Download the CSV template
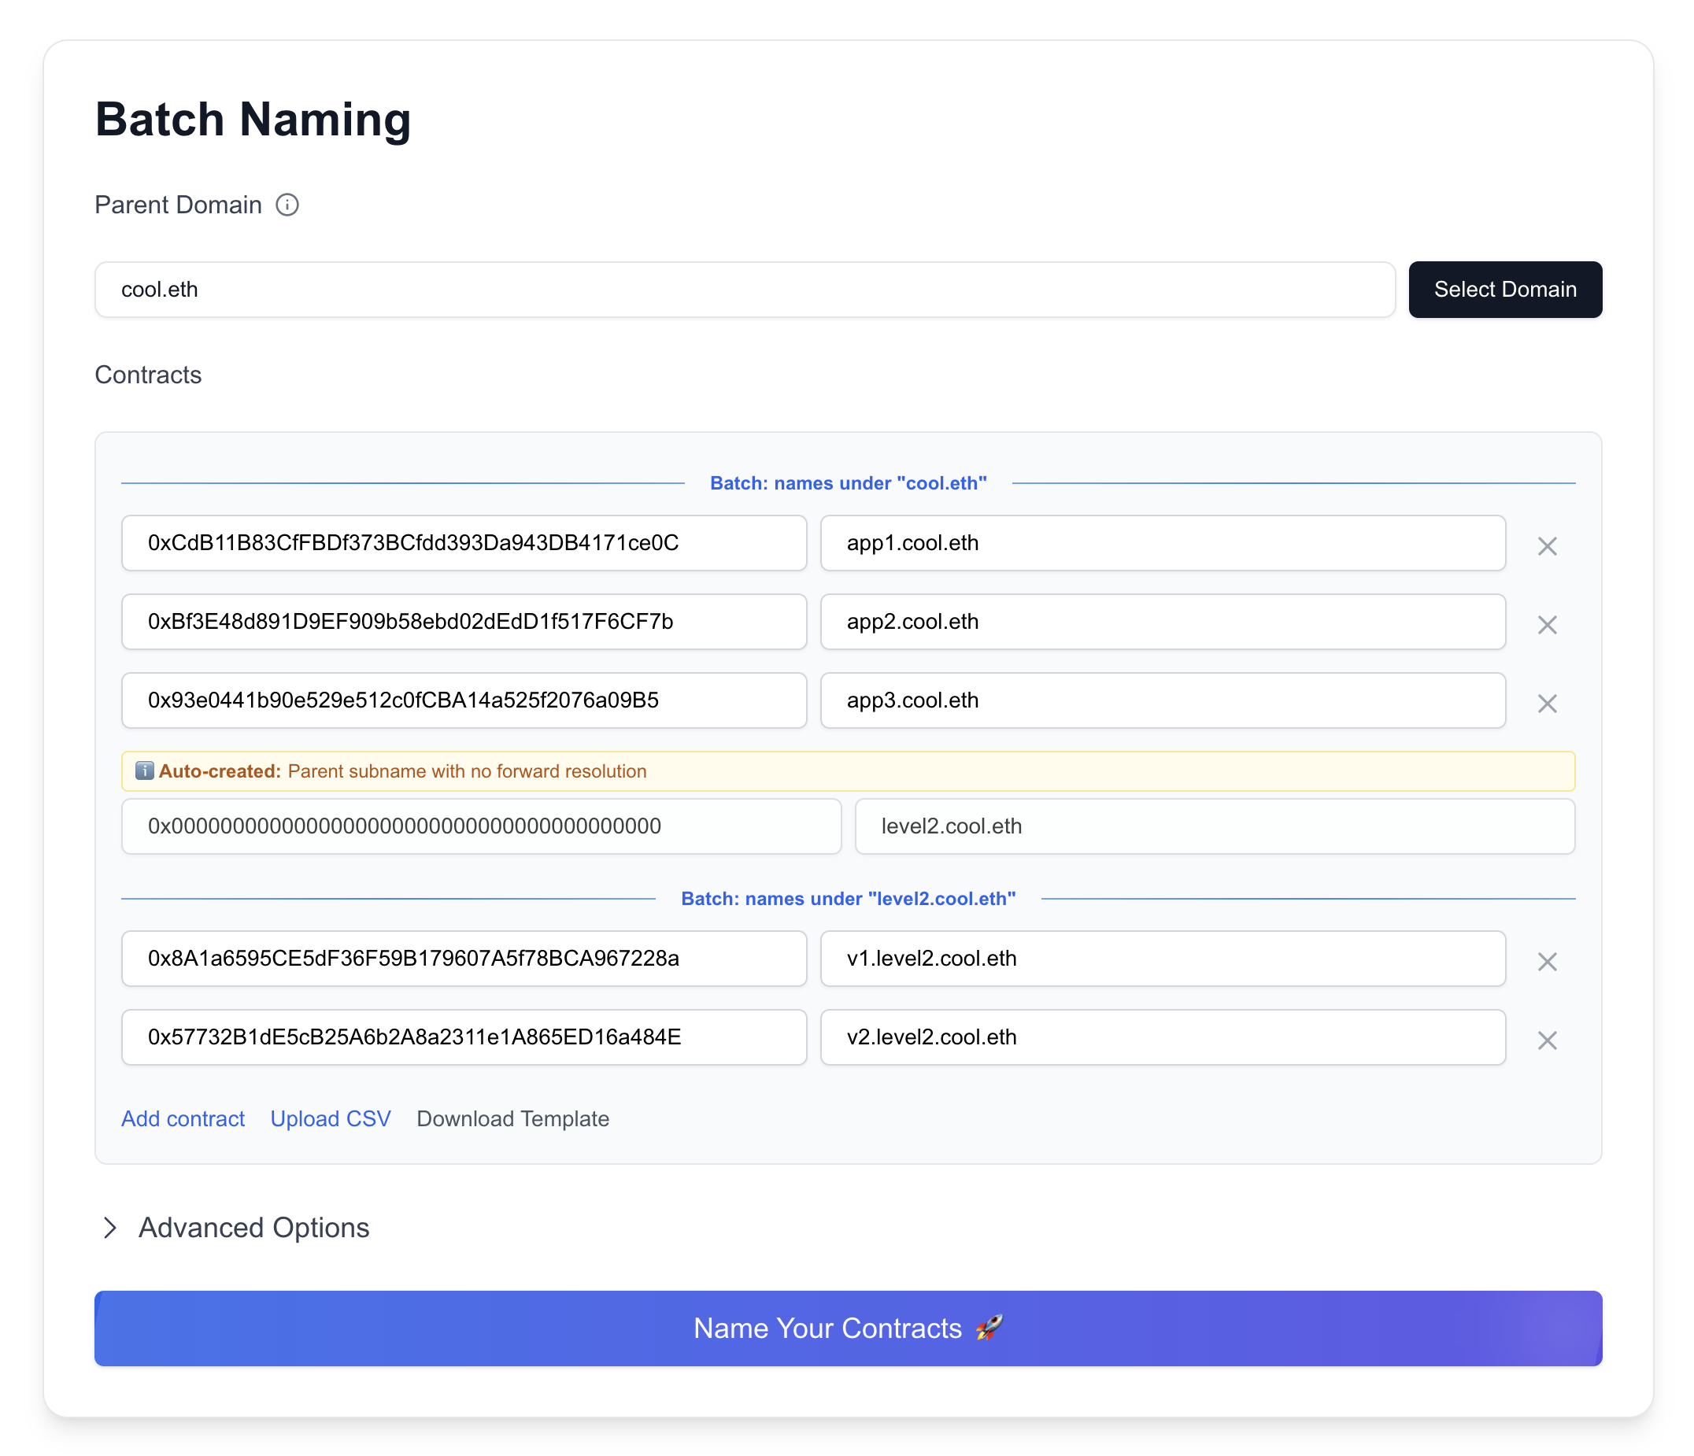1694x1456 pixels. [512, 1118]
